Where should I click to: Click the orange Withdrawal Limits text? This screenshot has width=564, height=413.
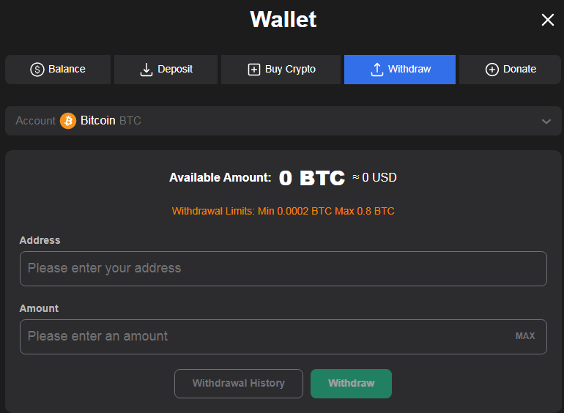point(283,211)
